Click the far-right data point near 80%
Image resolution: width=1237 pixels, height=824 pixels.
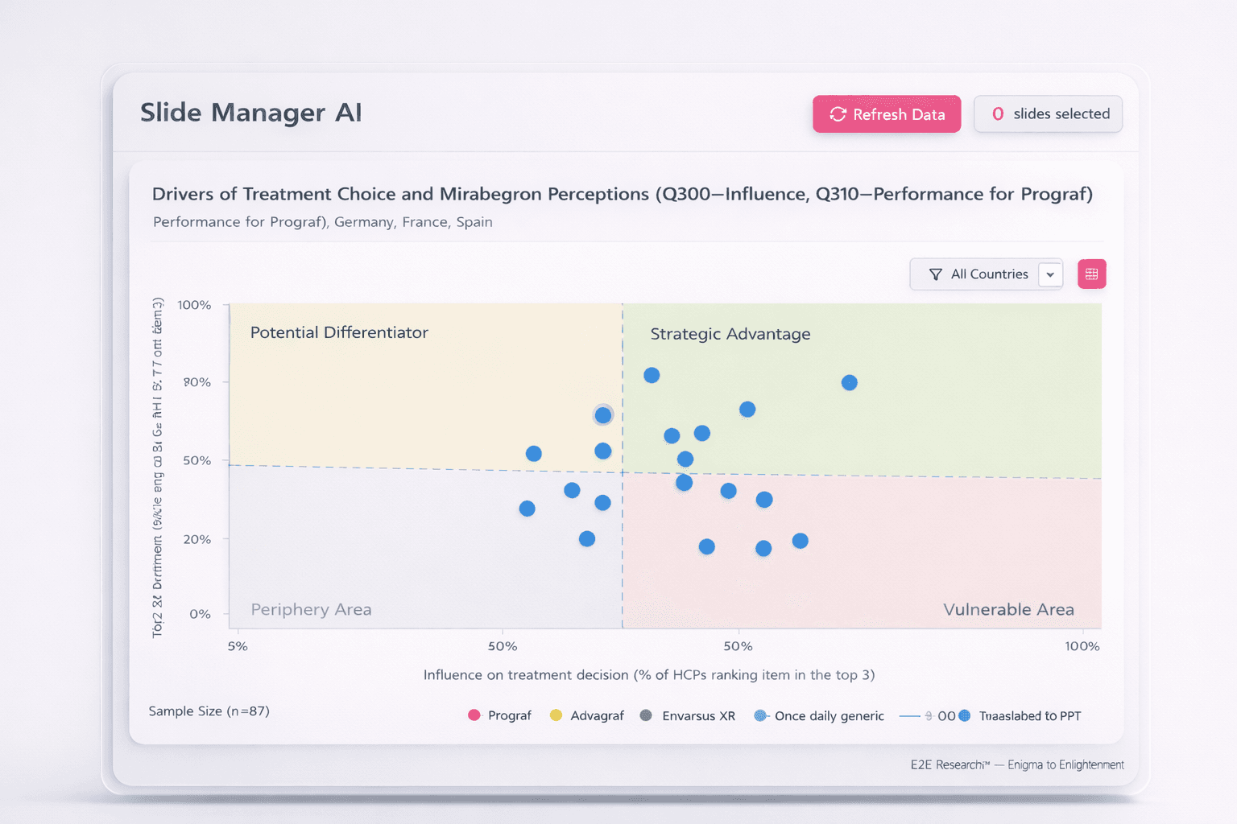pos(850,383)
